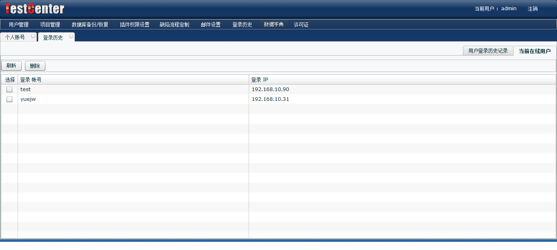Viewport: 557px width, 250px height.
Task: Click the 删除 button
Action: point(35,66)
